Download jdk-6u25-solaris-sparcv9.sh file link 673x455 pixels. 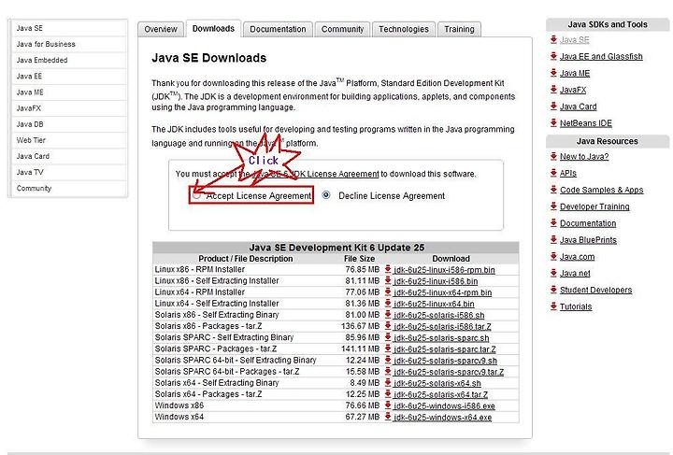point(445,361)
